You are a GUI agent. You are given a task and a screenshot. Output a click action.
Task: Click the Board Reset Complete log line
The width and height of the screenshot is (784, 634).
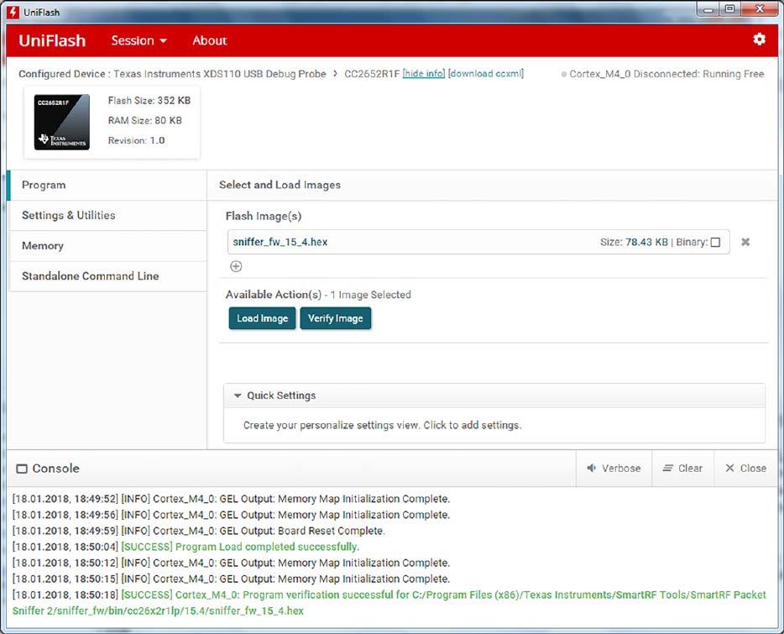coord(198,531)
